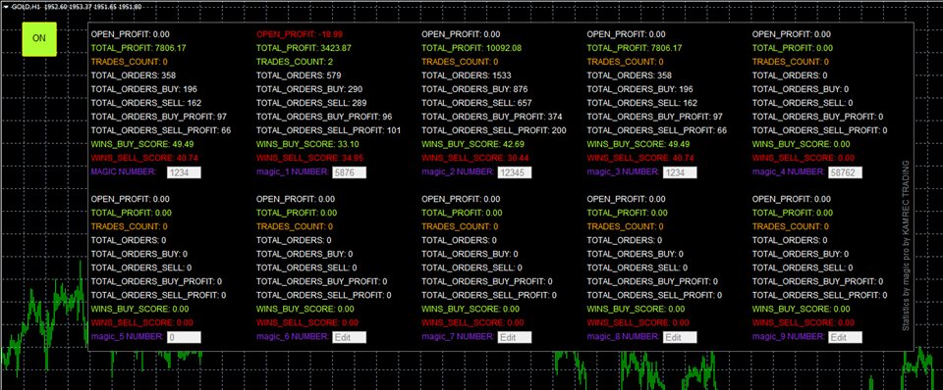This screenshot has width=943, height=390.
Task: Select WINS_BUY_SCORE: 42.69
Action: (x=473, y=144)
